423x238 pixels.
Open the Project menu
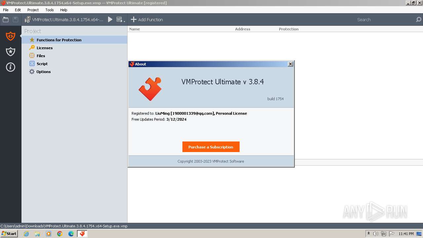pos(33,10)
